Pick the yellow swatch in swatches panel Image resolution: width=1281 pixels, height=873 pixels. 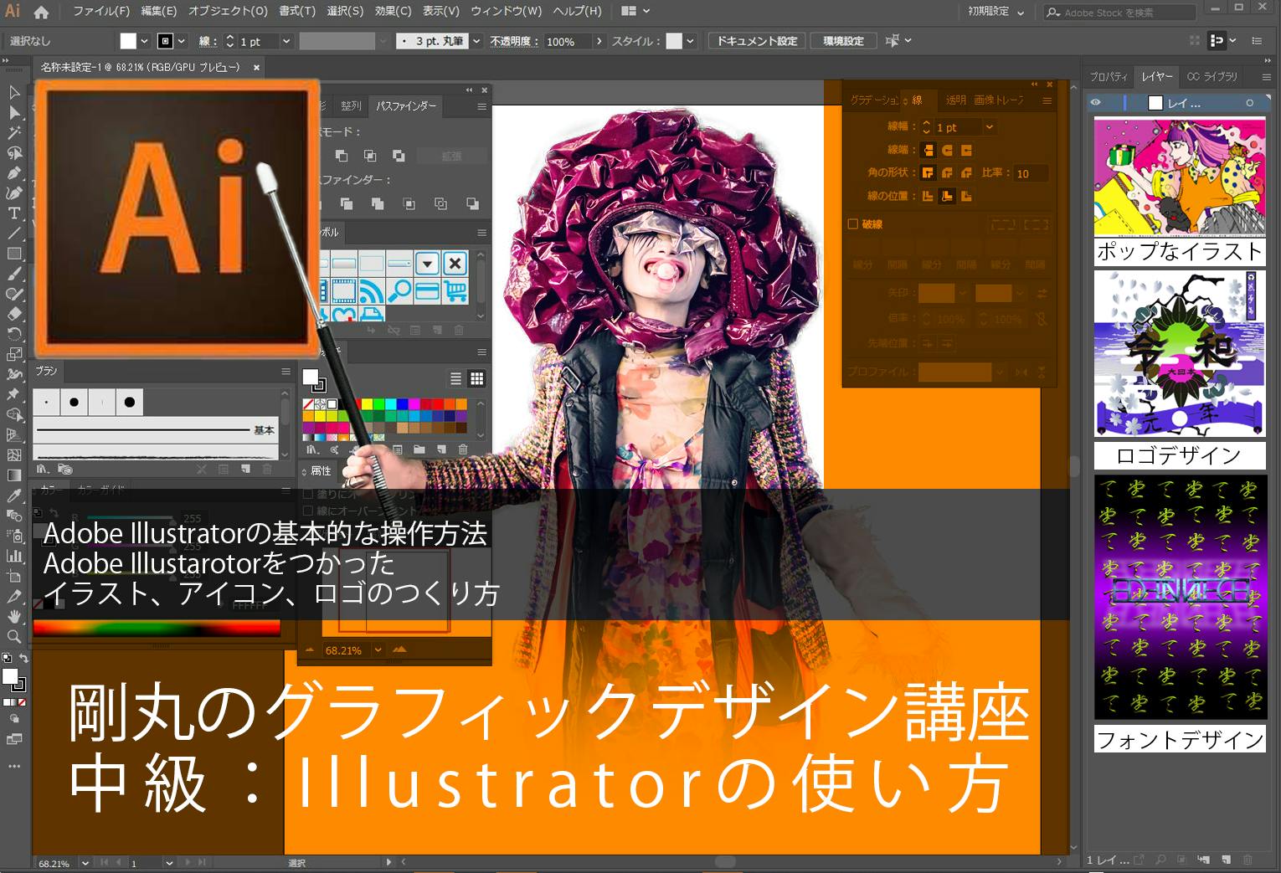(x=366, y=404)
